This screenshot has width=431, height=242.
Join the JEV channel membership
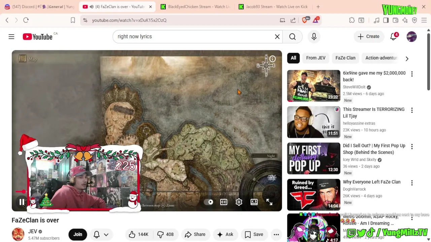[78, 234]
